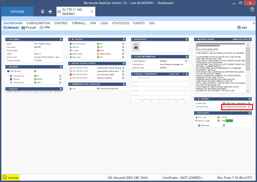Go to the LOGS tab

(x=104, y=23)
